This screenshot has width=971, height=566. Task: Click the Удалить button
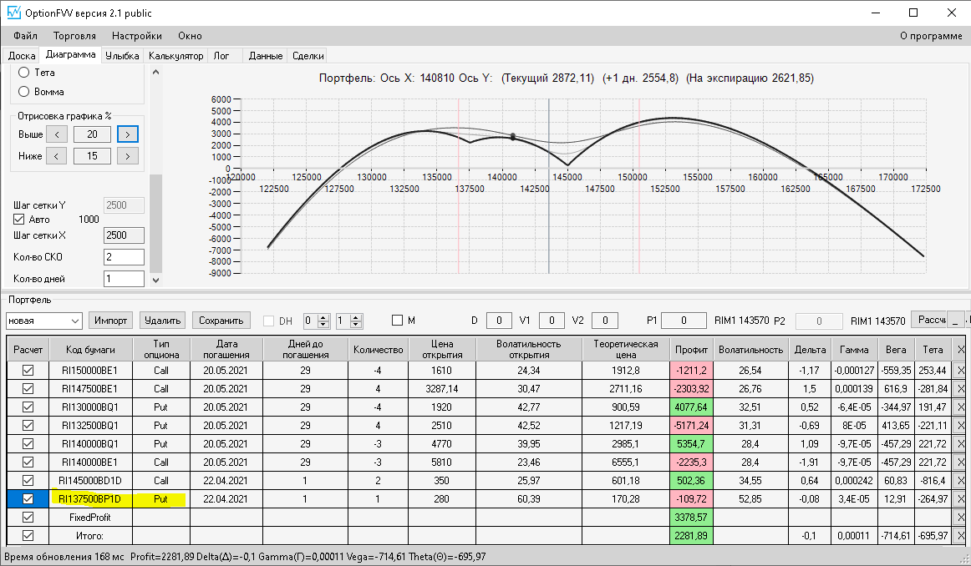pos(162,321)
